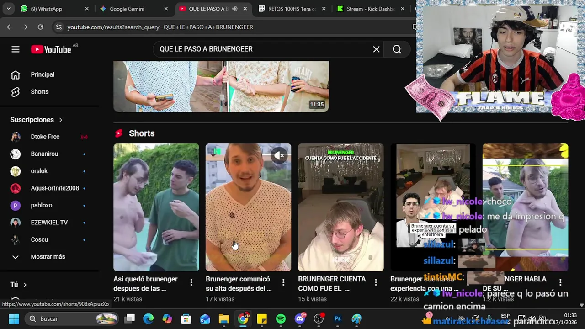Open Sticky Notes from the taskbar
This screenshot has width=585, height=329.
(x=262, y=319)
